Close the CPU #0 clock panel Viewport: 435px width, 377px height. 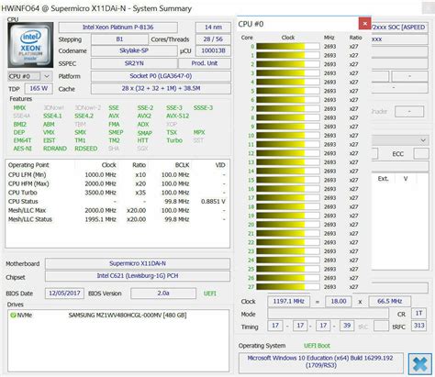[x=365, y=24]
